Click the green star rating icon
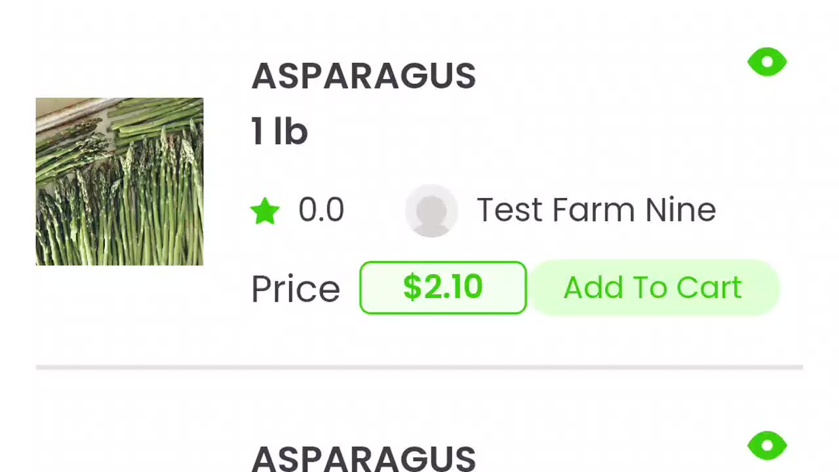The height and width of the screenshot is (472, 839). 265,211
